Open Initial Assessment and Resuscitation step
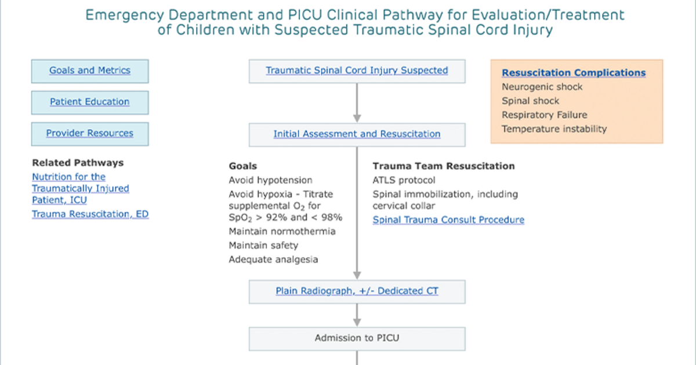696x365 pixels. (x=357, y=134)
